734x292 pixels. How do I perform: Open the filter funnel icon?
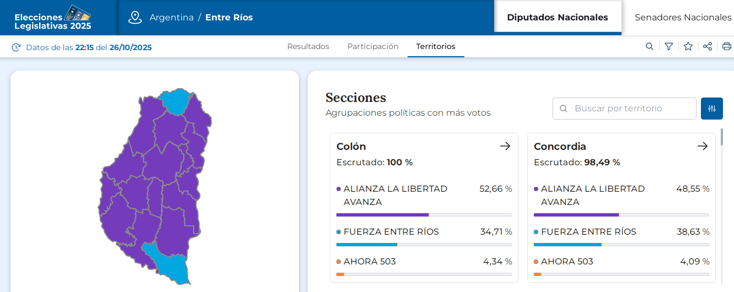tap(669, 46)
